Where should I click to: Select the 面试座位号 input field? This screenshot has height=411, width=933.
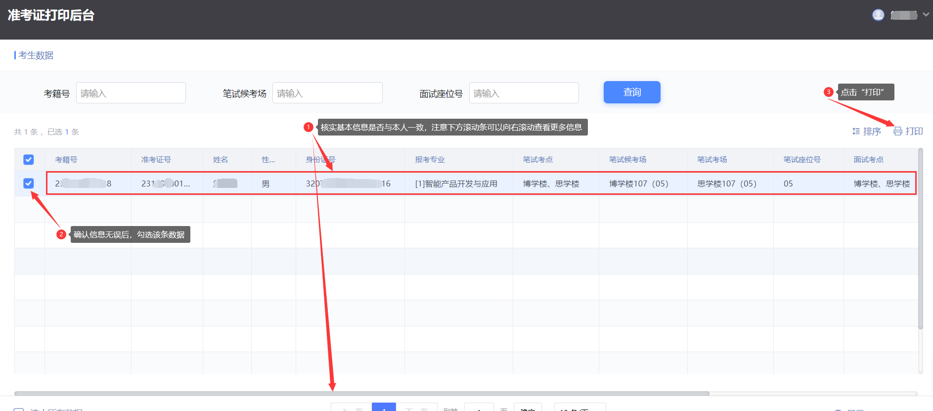click(x=524, y=93)
